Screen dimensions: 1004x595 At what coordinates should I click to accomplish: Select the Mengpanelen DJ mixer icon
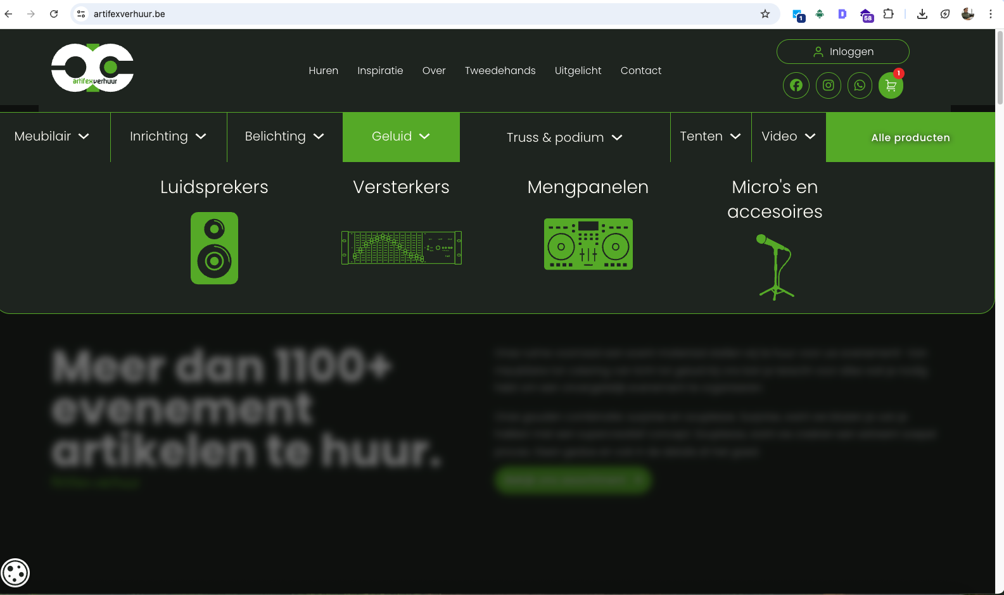pyautogui.click(x=588, y=244)
